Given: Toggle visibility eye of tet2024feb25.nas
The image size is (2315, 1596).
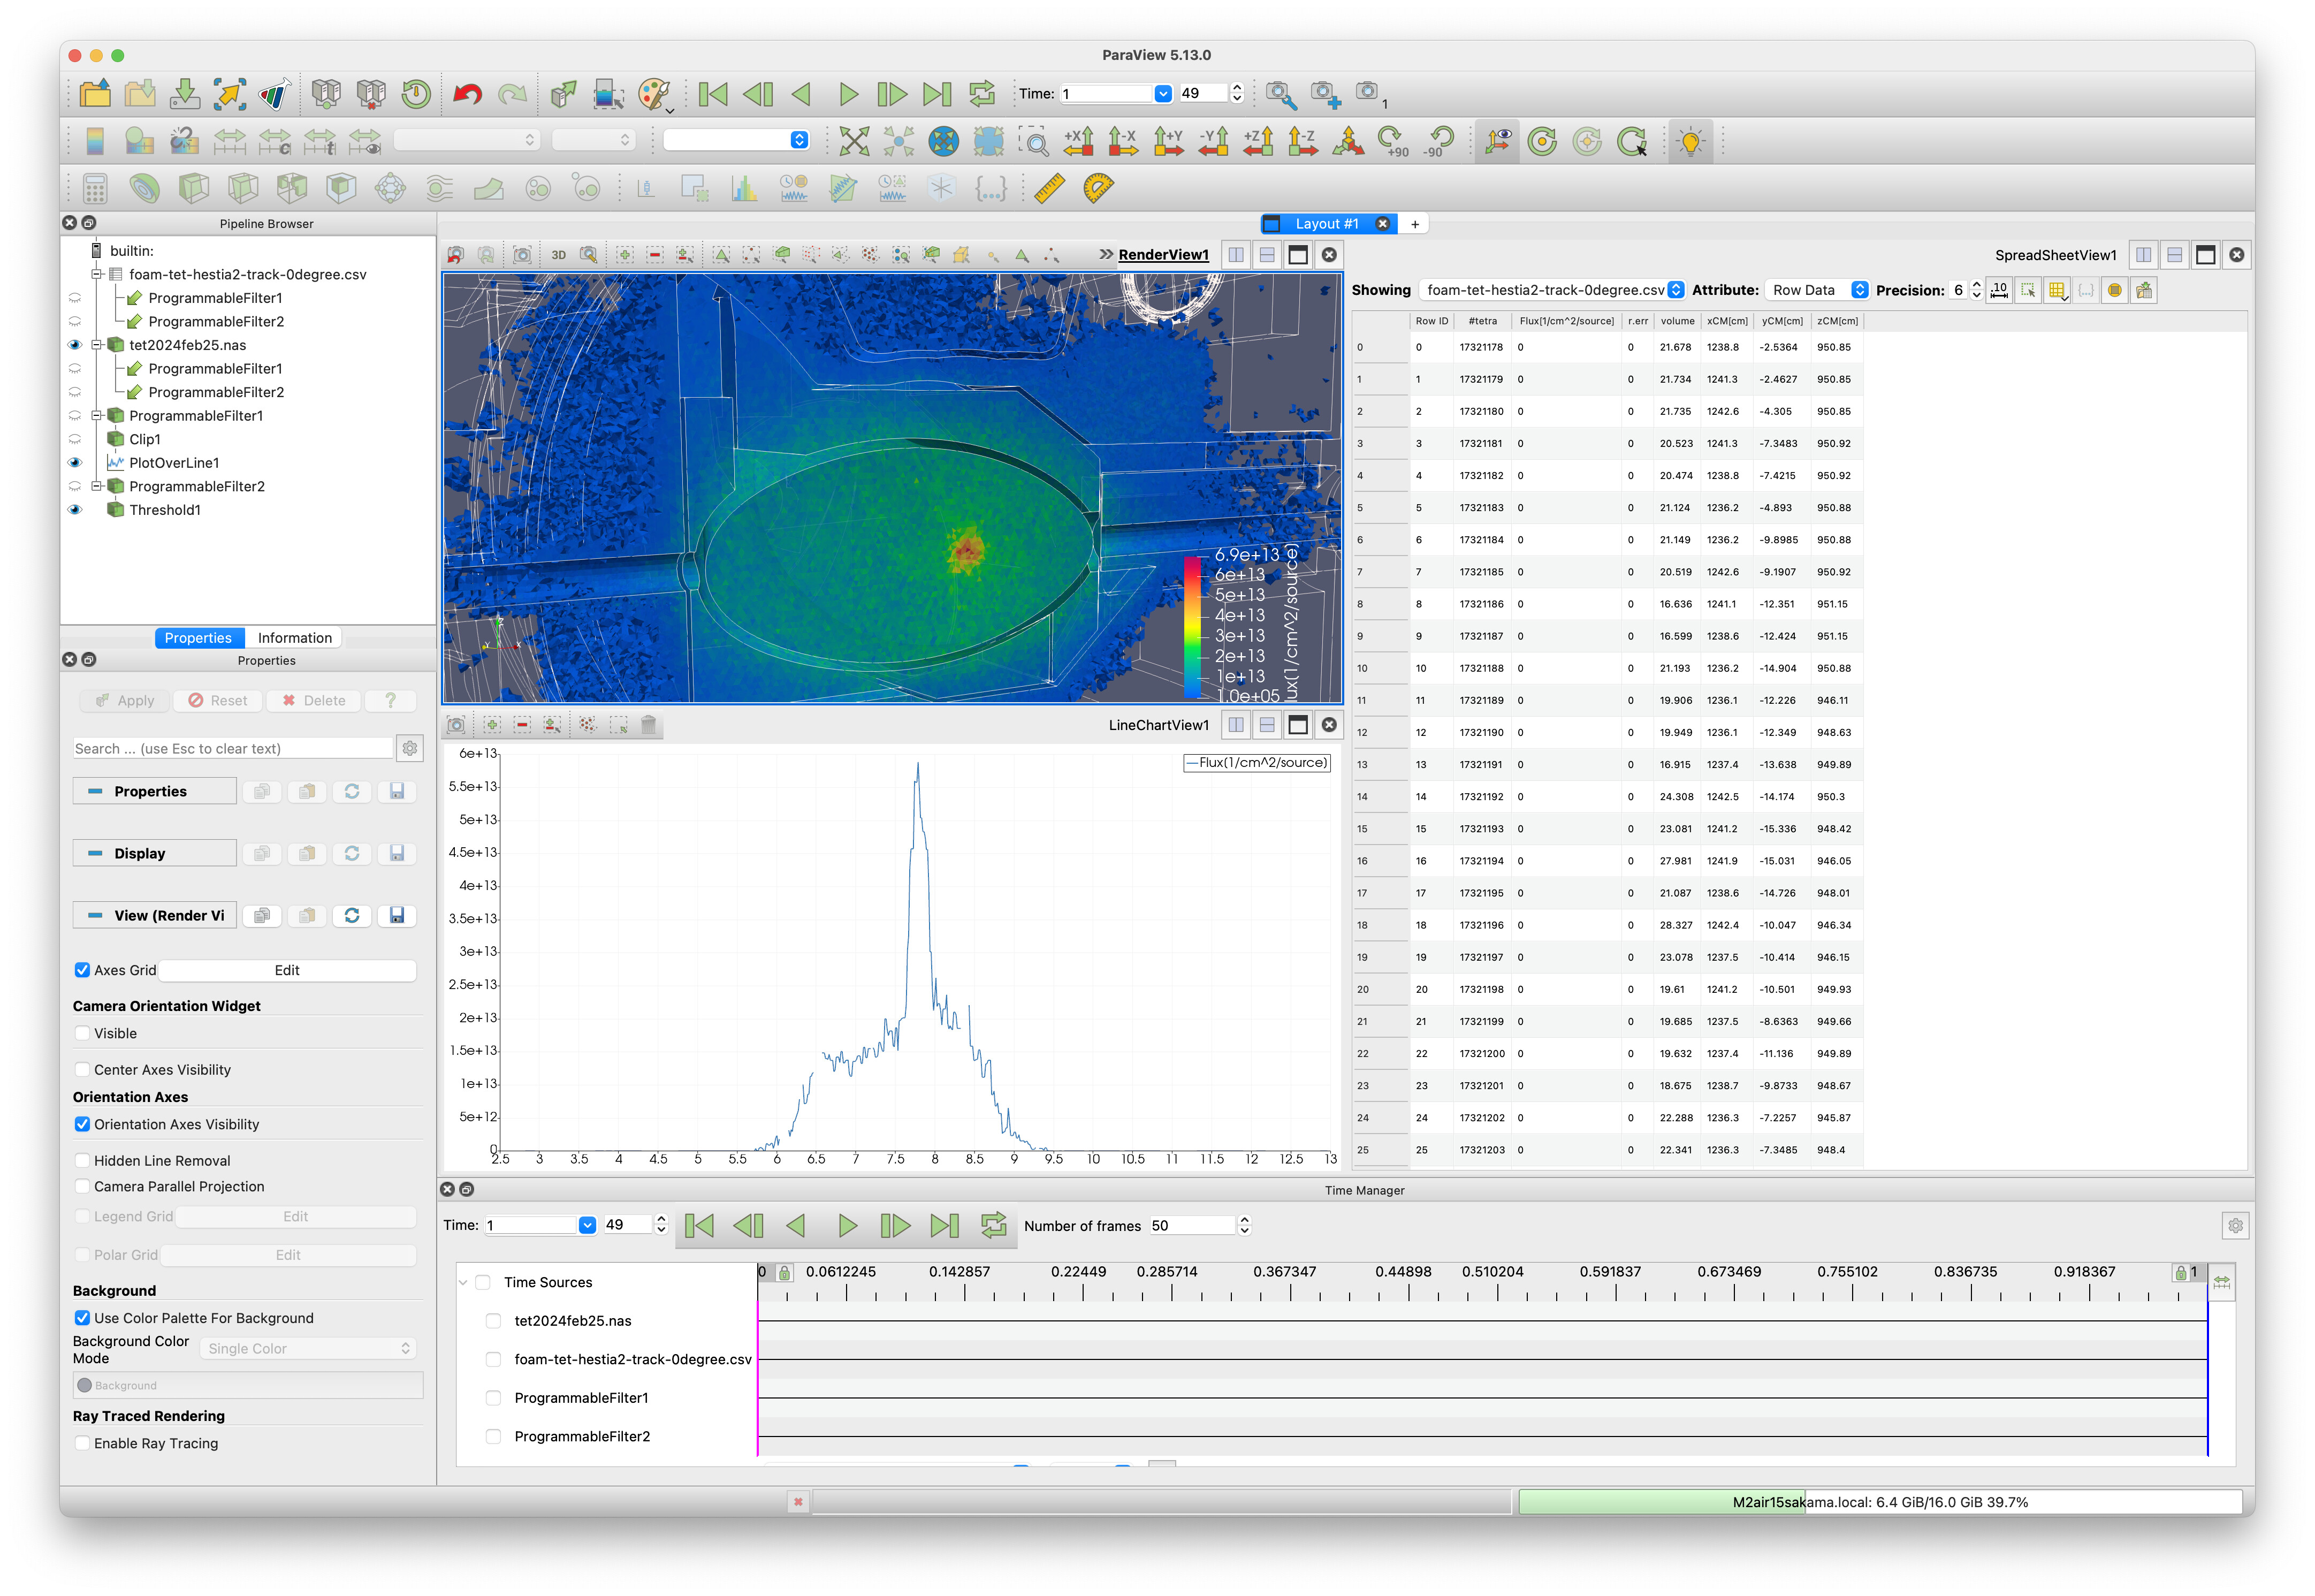Looking at the screenshot, I should coord(75,345).
